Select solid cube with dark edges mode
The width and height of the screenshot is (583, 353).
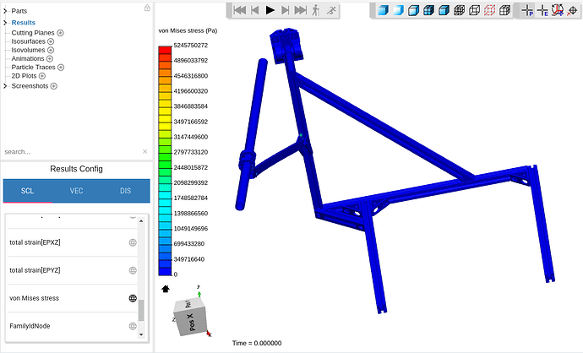click(x=444, y=10)
